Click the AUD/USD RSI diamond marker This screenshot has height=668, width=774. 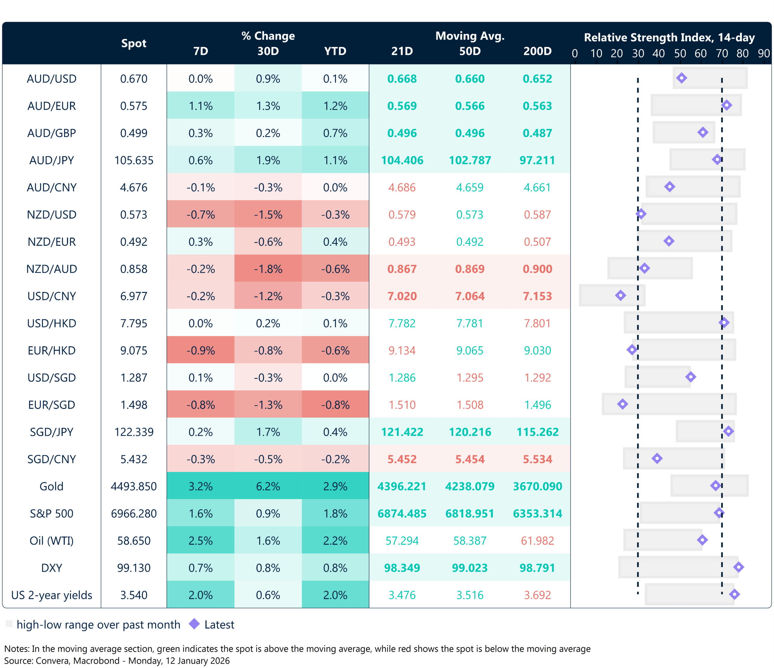681,78
